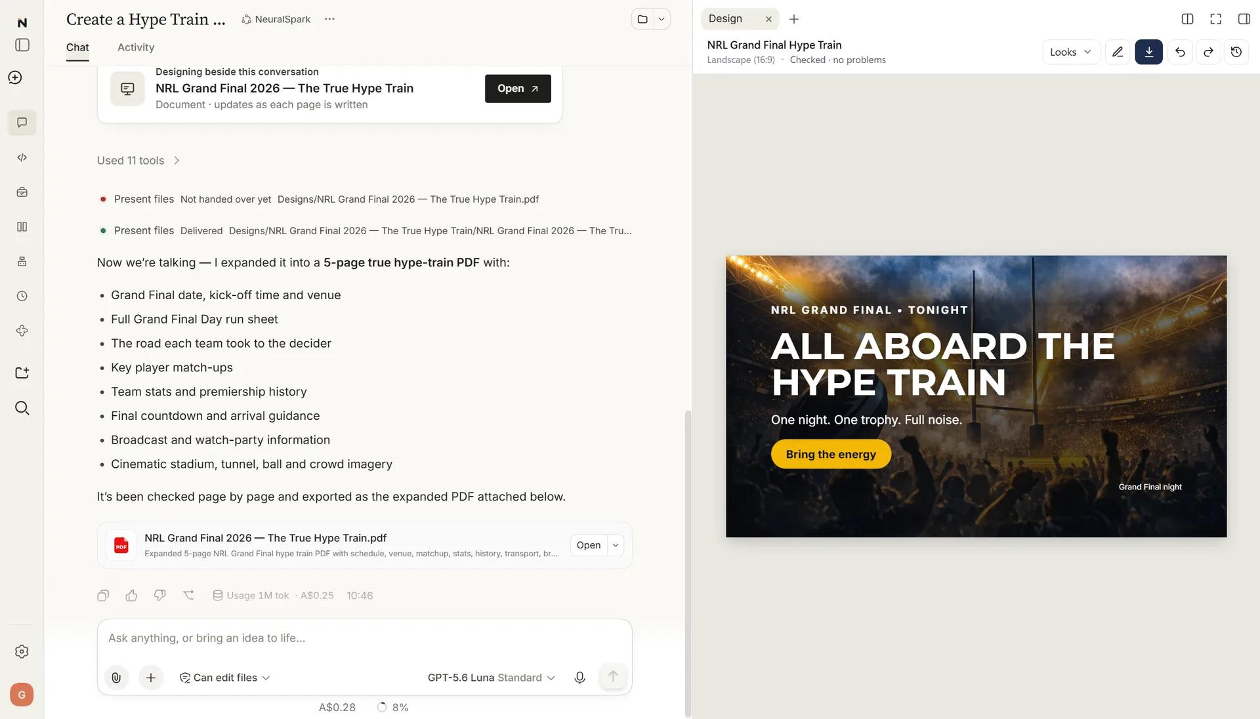Open the history clock sidebar icon

pyautogui.click(x=22, y=296)
